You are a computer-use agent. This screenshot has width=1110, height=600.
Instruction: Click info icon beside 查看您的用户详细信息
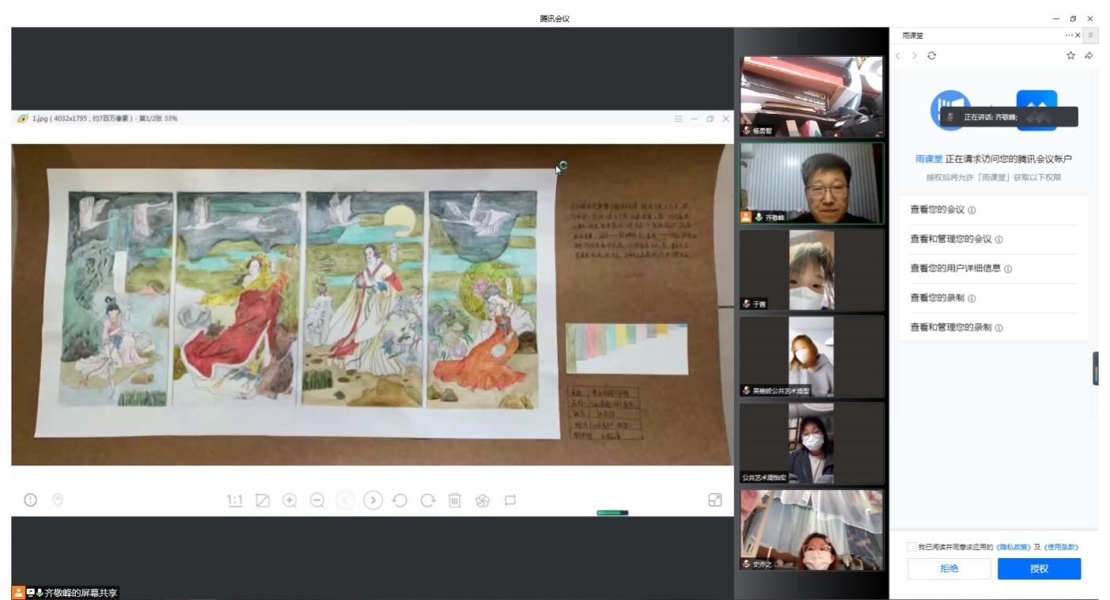click(1008, 269)
